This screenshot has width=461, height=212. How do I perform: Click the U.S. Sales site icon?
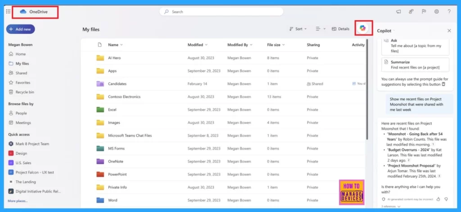click(11, 163)
